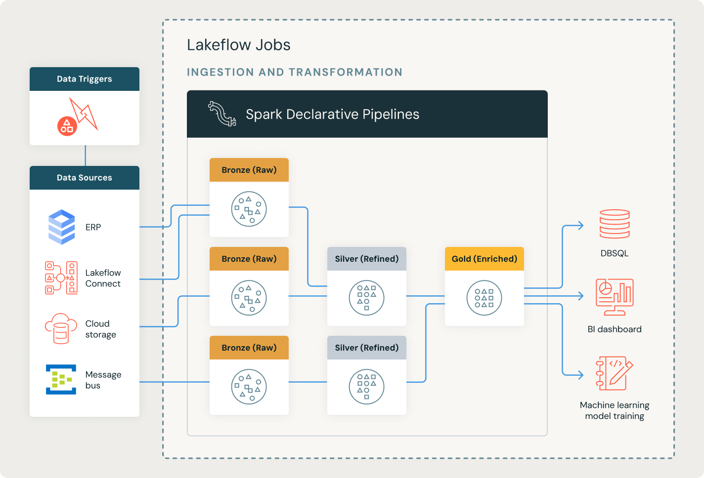Image resolution: width=704 pixels, height=478 pixels.
Task: Click the "Data Triggers" header
Action: tap(85, 79)
